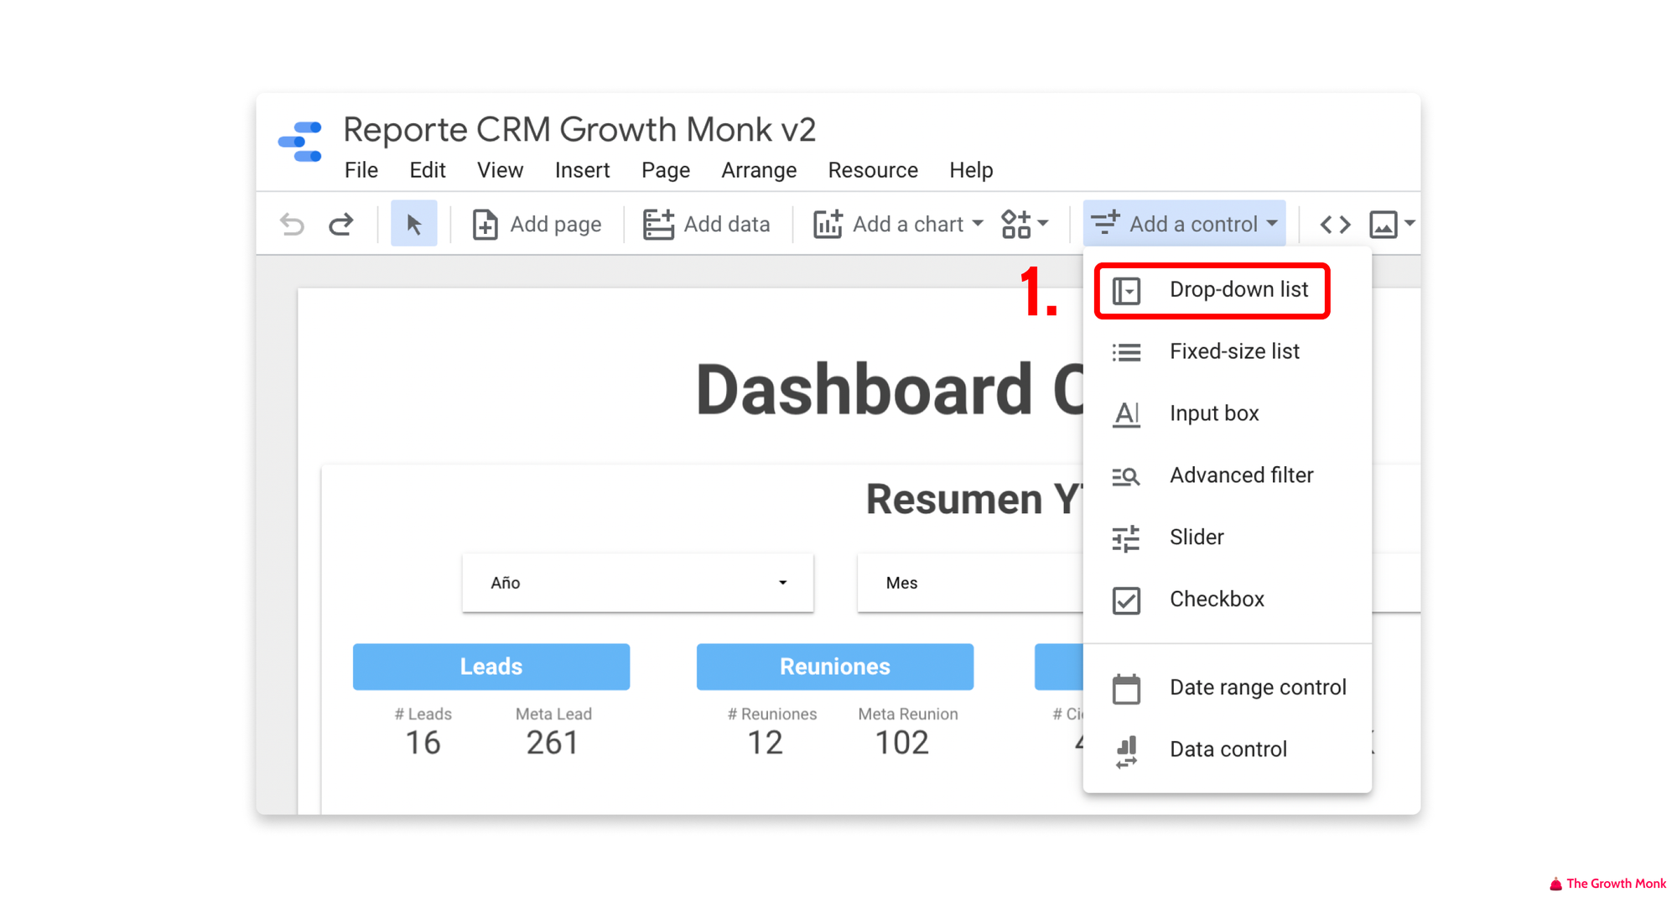The image size is (1677, 908).
Task: Toggle the Checkbox control in menu
Action: pyautogui.click(x=1217, y=599)
